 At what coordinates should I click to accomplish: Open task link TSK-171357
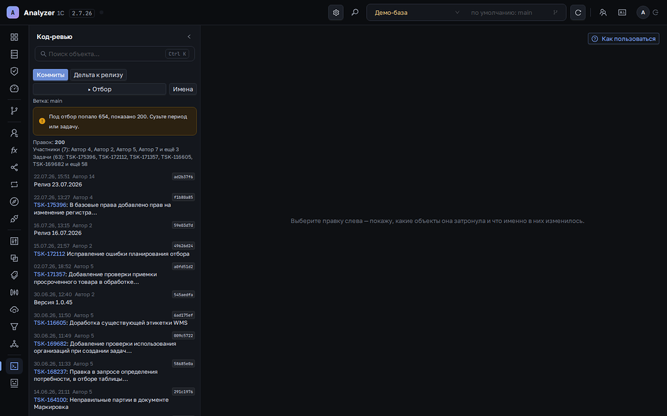50,274
